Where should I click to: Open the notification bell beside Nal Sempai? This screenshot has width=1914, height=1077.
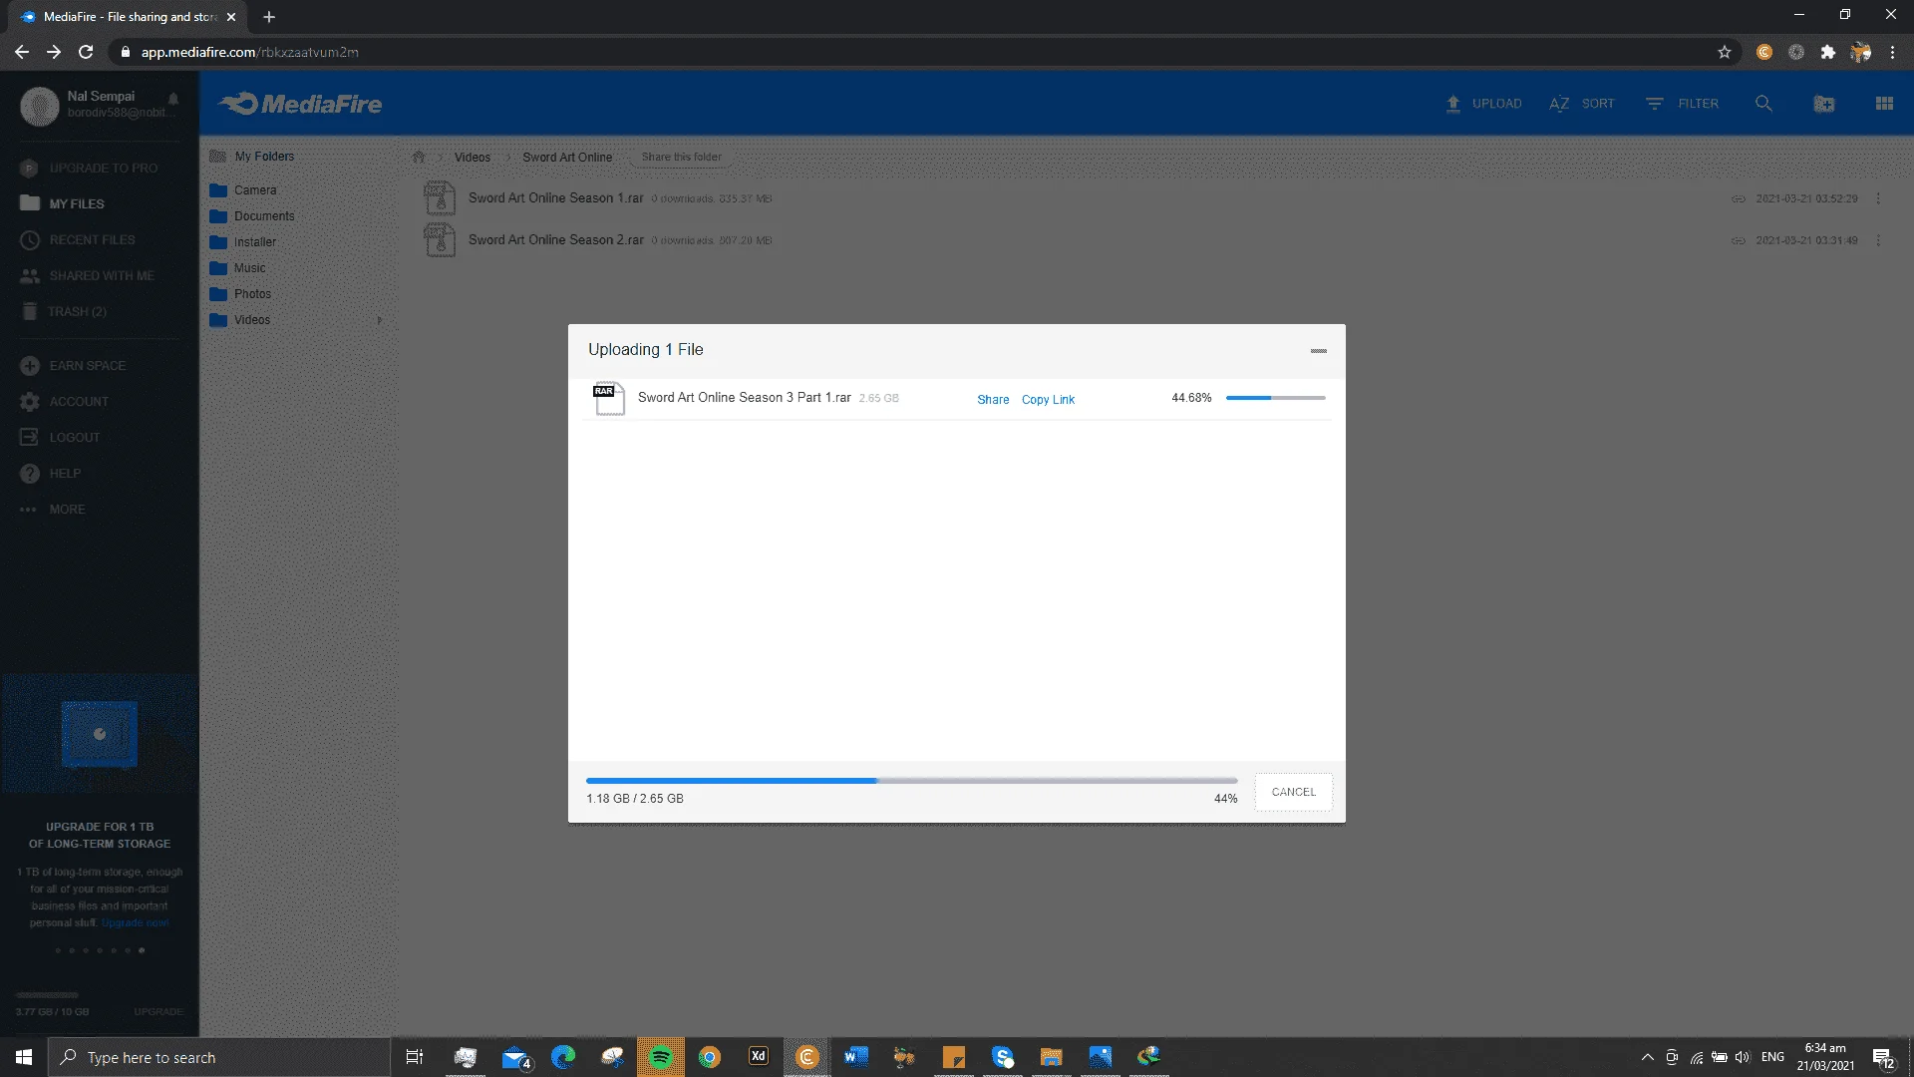pos(173,99)
